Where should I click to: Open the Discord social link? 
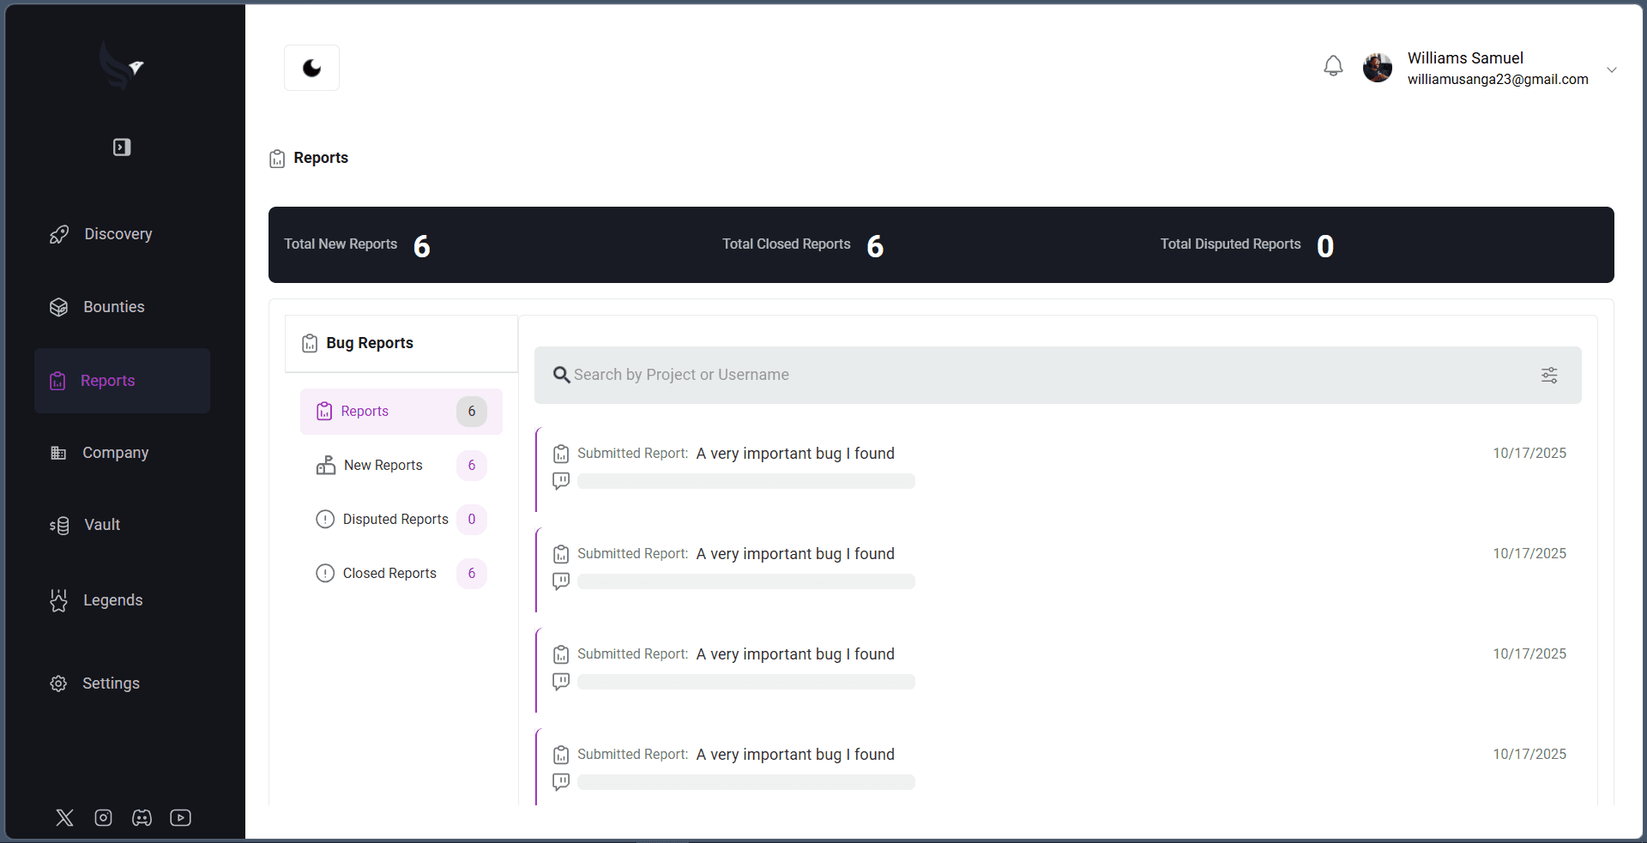pos(142,817)
